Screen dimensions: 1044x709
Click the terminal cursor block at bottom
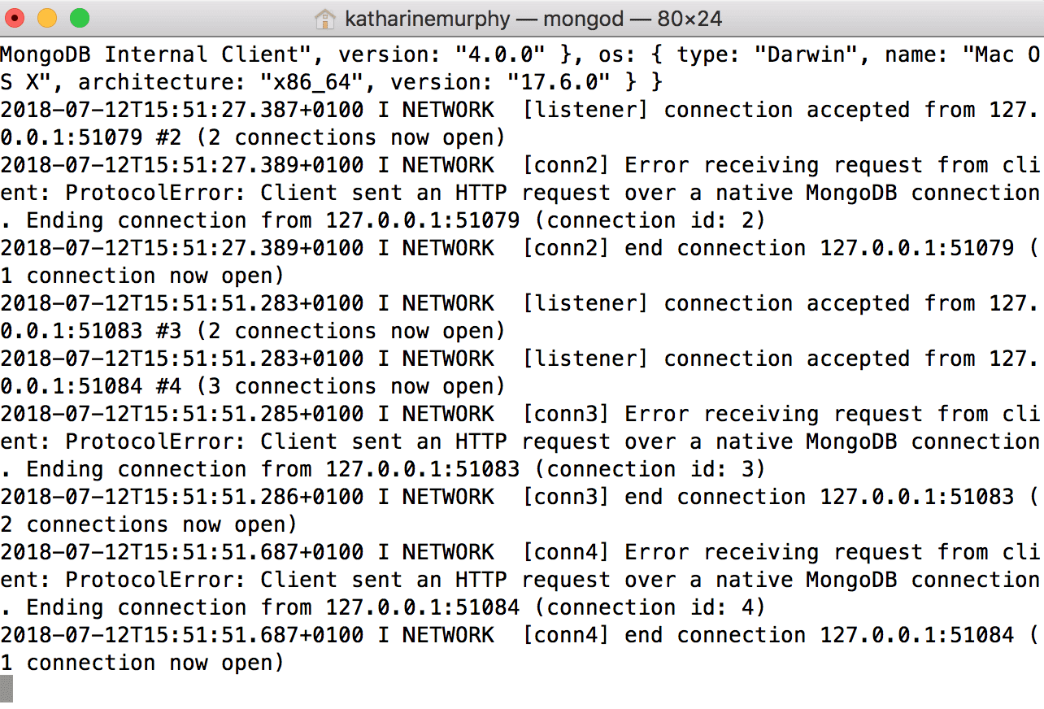pyautogui.click(x=7, y=689)
